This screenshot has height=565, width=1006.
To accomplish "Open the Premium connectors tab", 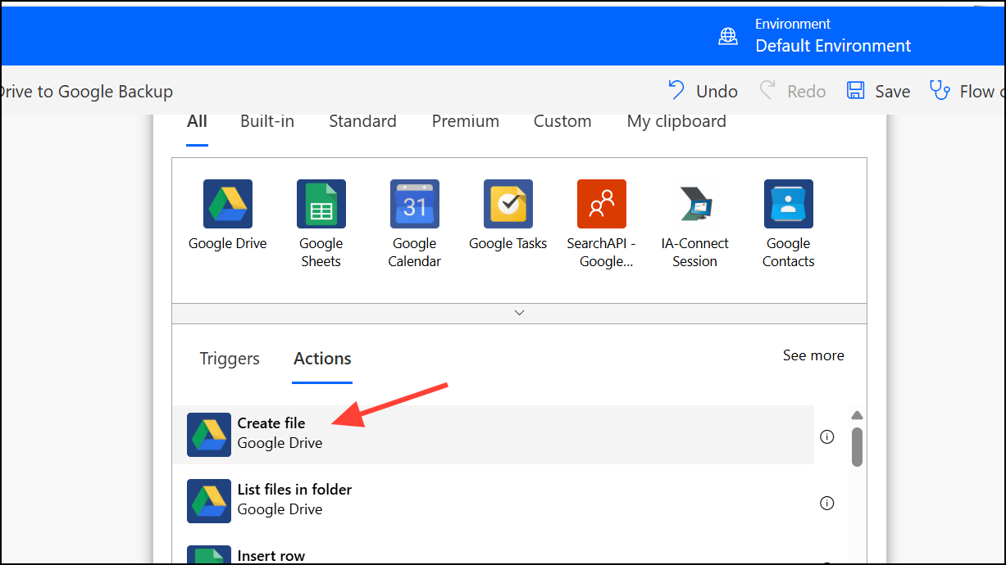I will click(x=466, y=121).
